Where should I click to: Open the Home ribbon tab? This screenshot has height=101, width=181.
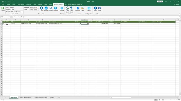[x=8, y=4]
